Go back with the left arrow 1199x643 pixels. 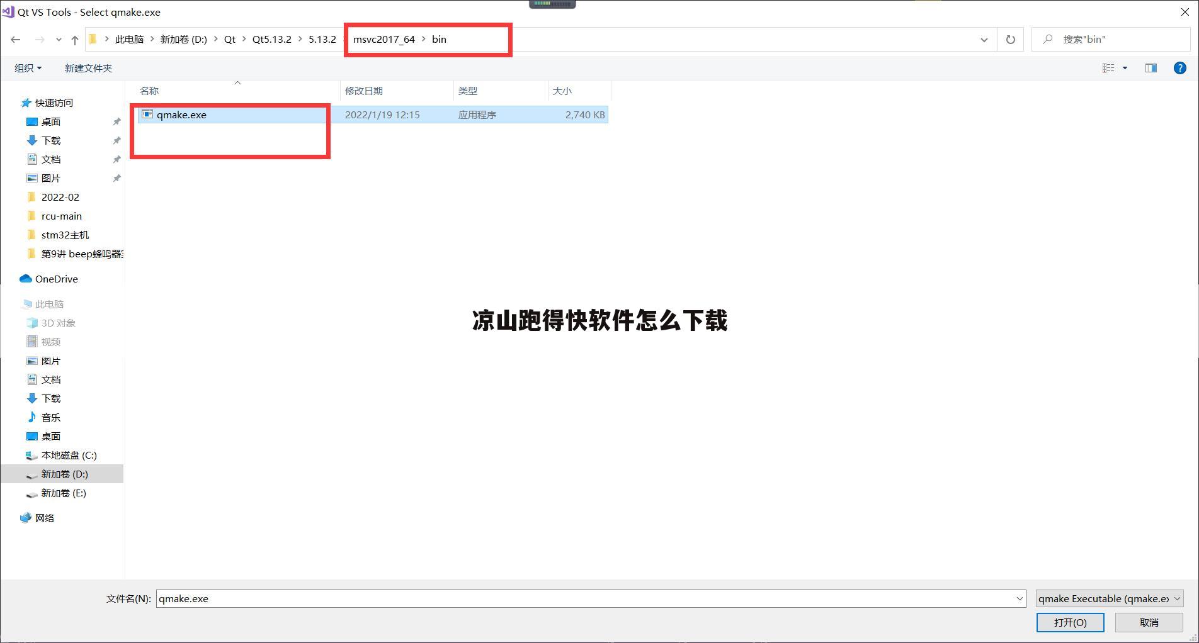(16, 39)
